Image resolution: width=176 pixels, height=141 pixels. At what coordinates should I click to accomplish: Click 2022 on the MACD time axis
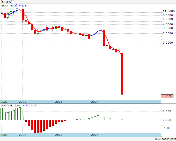(23, 135)
